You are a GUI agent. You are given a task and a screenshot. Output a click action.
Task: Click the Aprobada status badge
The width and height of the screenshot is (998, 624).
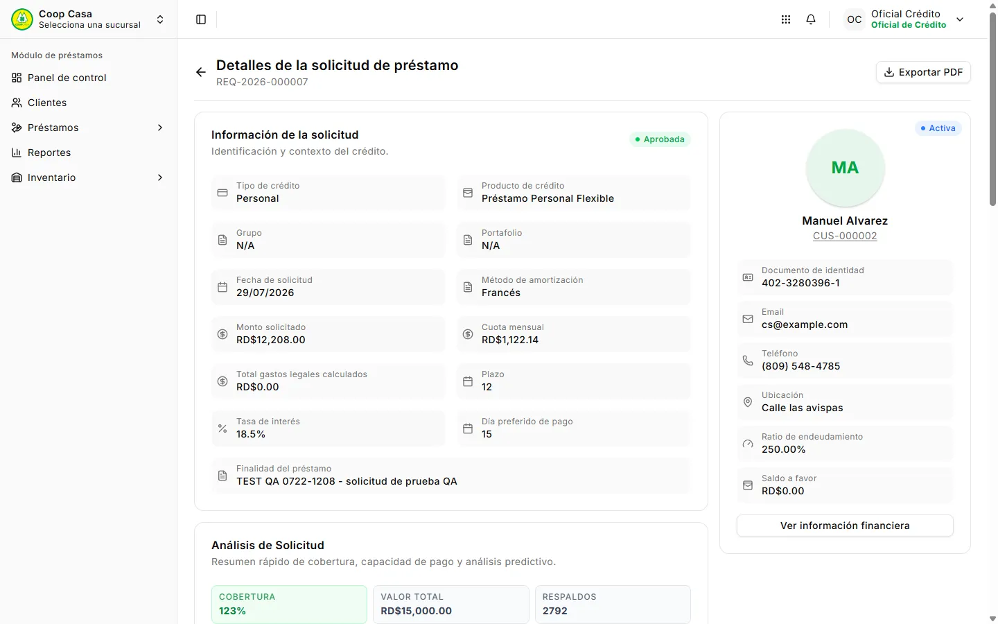click(x=660, y=139)
